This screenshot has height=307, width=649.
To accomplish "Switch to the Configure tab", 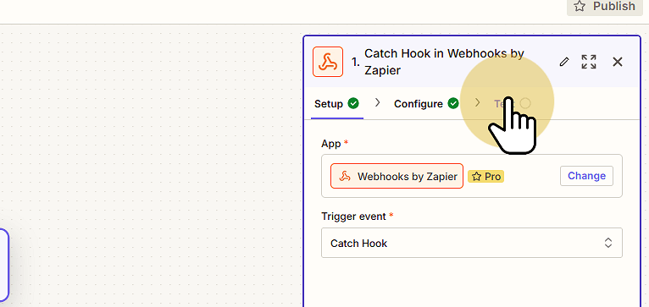I will coord(426,104).
